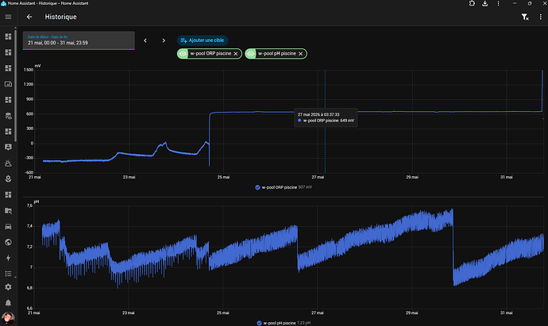
Task: Click the sidebar vertical scrollbar
Action: 15,84
